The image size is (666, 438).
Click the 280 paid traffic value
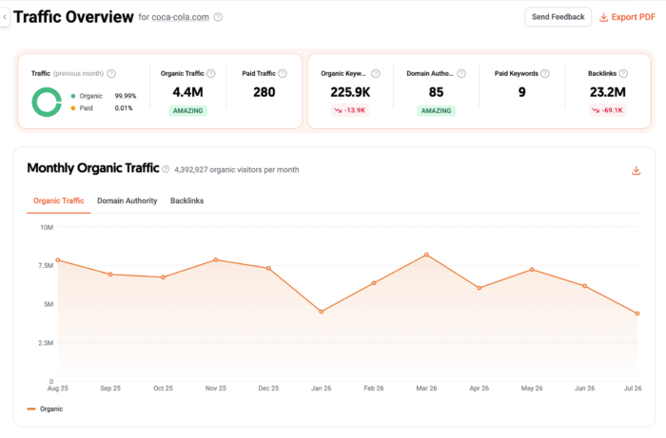pyautogui.click(x=264, y=92)
